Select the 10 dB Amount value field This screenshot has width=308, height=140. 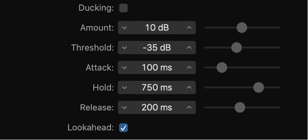click(x=157, y=28)
